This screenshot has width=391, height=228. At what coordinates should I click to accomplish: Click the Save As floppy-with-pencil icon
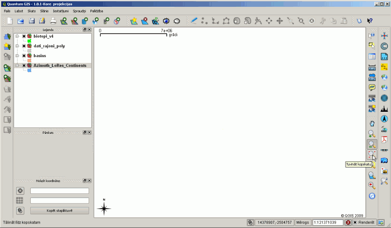[42, 21]
